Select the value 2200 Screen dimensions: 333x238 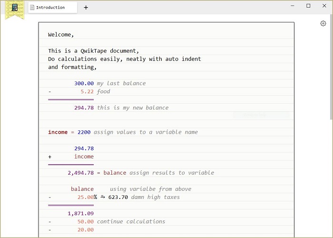point(84,132)
